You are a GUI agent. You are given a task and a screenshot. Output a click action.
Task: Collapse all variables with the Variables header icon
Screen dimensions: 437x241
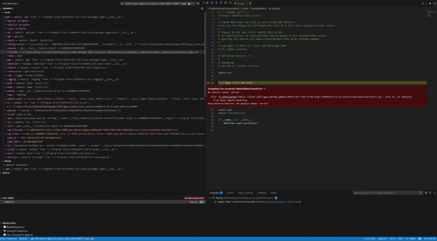[201, 8]
